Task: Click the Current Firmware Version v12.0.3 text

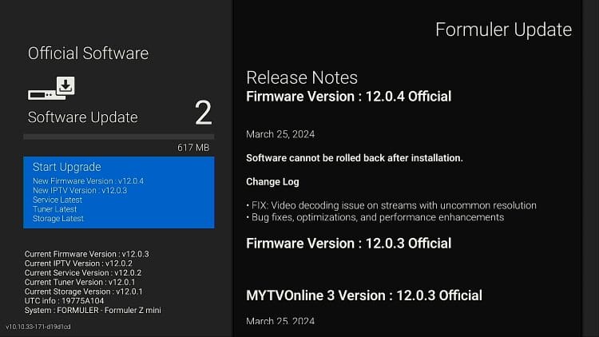Action: 87,254
